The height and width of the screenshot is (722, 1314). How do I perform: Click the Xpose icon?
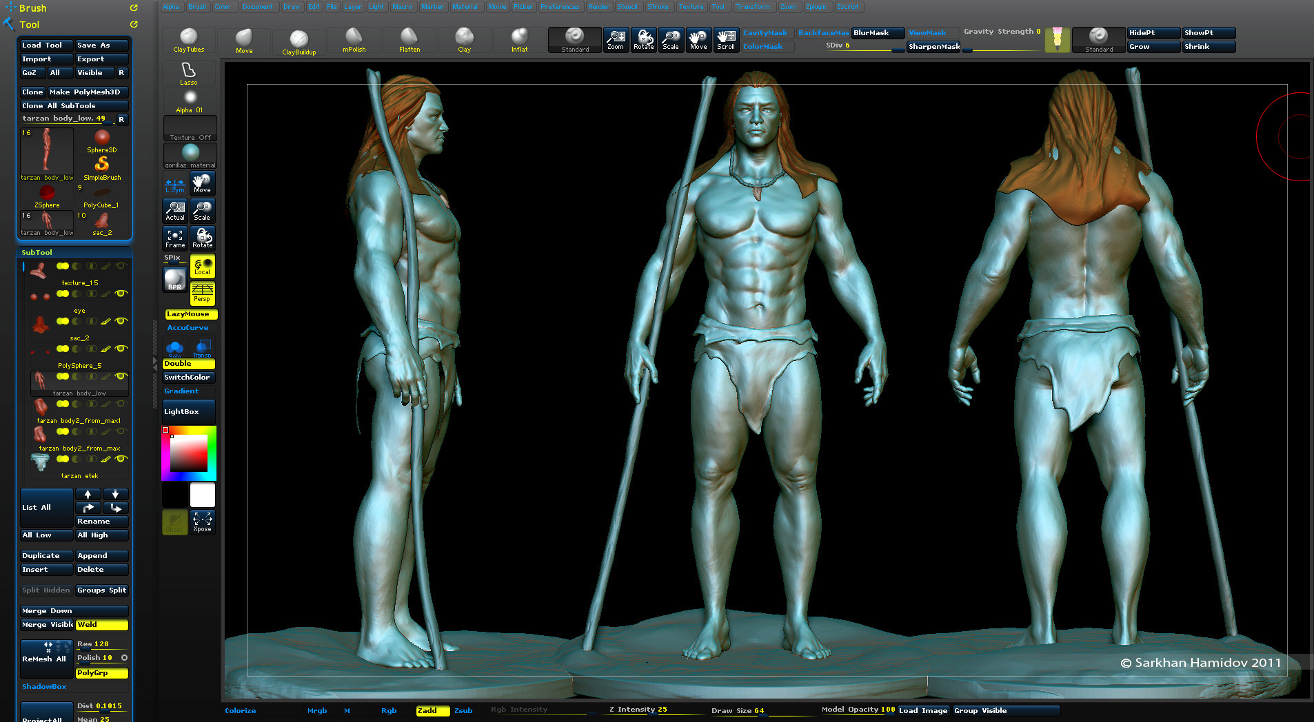coord(203,522)
